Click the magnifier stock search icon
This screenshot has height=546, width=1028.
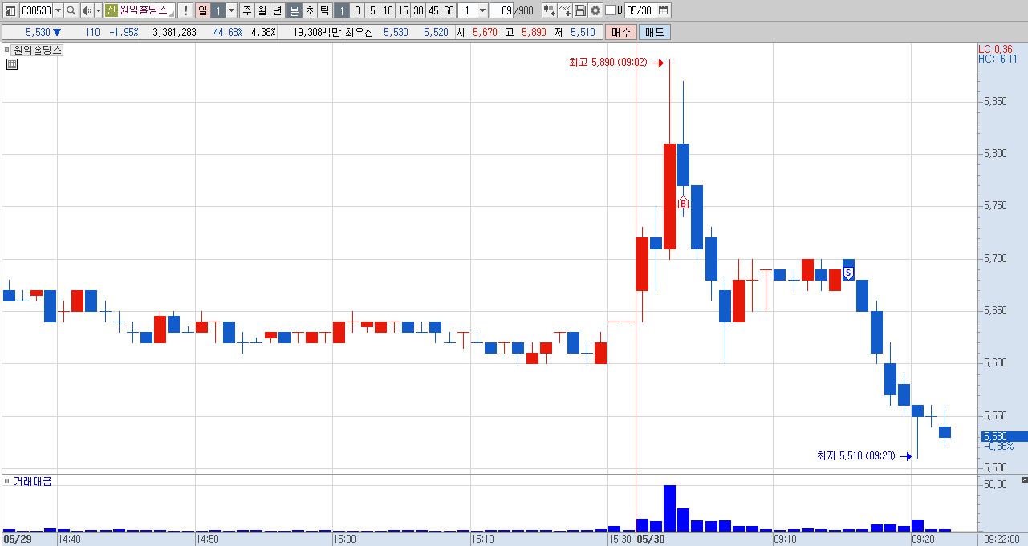(x=71, y=10)
